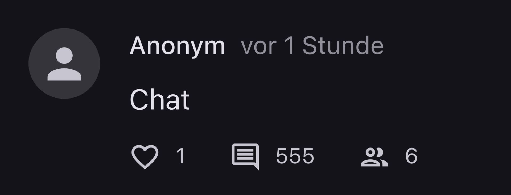Open comments via the speech bubble icon
The width and height of the screenshot is (511, 195).
(x=245, y=156)
